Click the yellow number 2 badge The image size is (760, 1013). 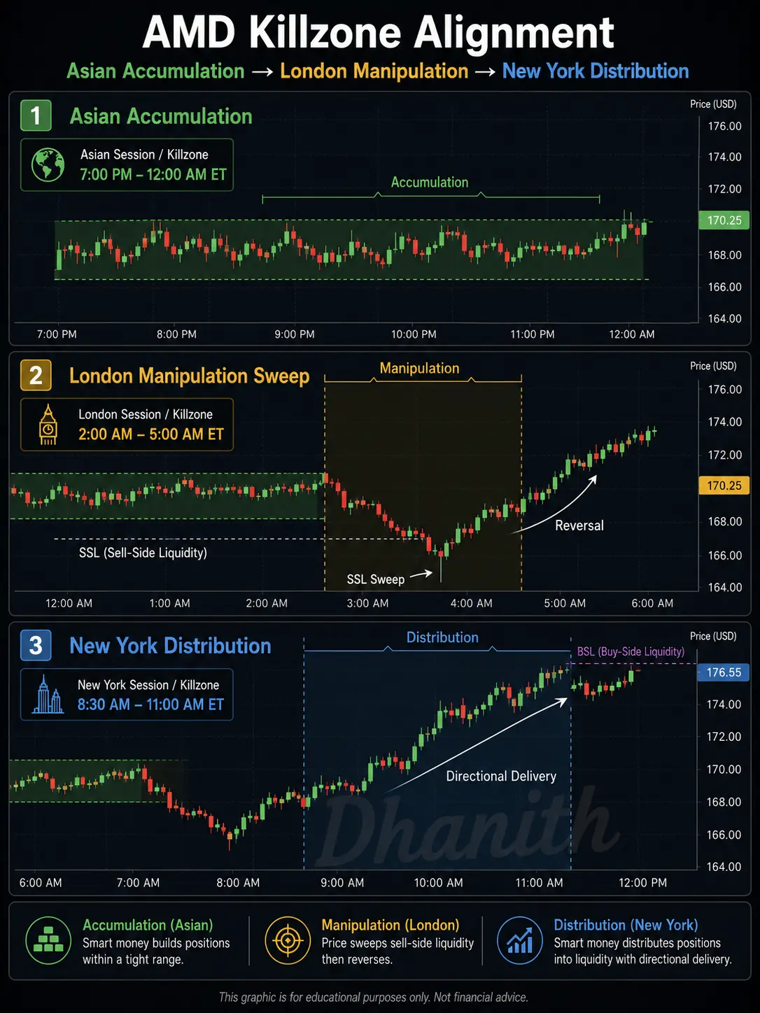[36, 375]
